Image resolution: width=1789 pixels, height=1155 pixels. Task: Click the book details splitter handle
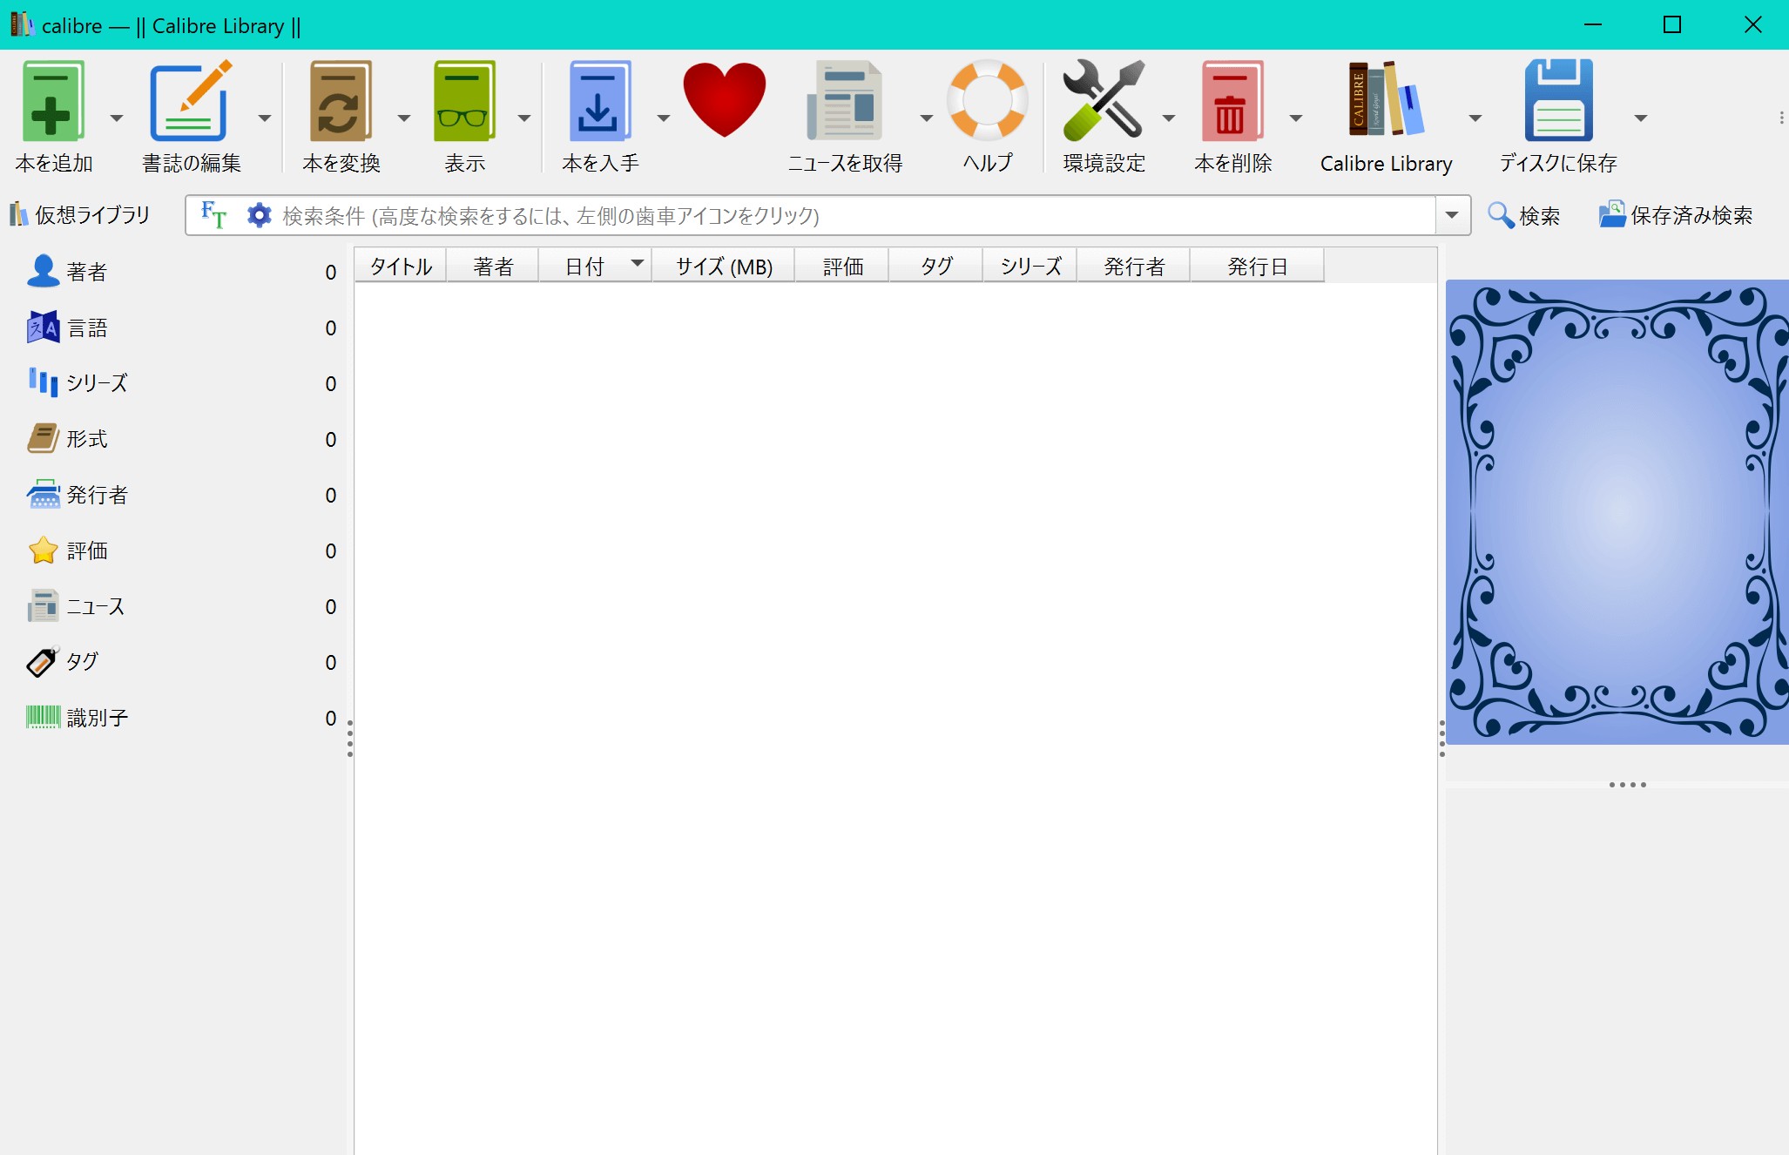[1441, 739]
